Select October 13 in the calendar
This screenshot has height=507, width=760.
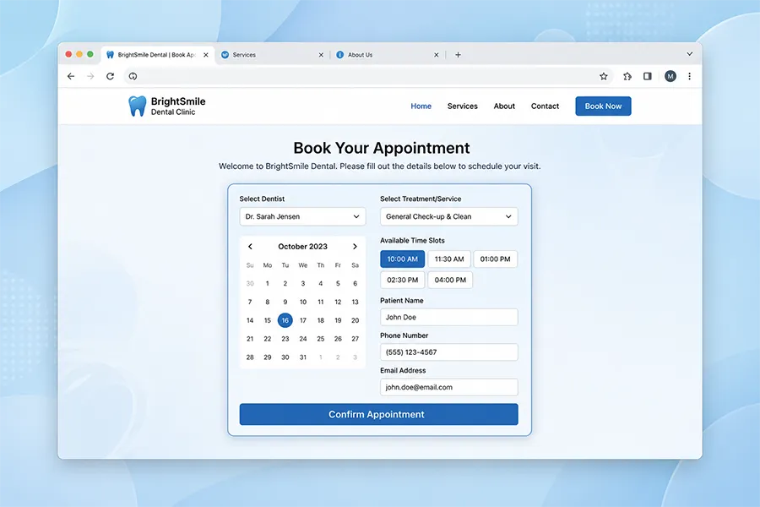tap(356, 302)
